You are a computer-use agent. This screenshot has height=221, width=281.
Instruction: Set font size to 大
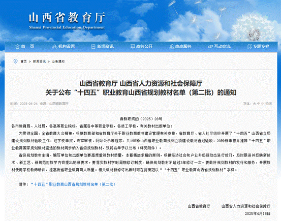[x=254, y=104]
